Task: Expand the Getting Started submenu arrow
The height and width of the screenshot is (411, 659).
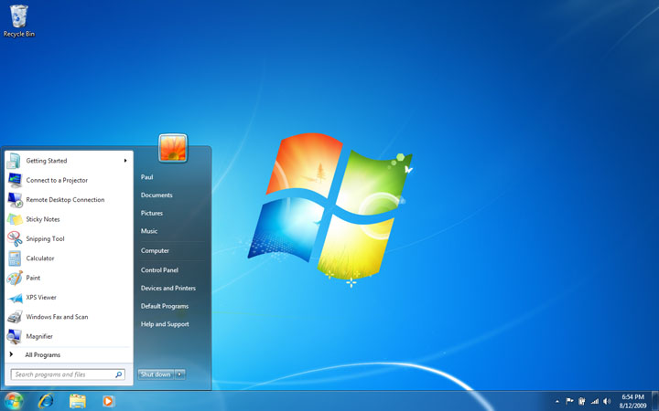Action: click(125, 161)
